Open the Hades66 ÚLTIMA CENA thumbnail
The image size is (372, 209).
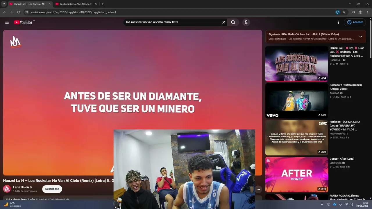tap(296, 138)
